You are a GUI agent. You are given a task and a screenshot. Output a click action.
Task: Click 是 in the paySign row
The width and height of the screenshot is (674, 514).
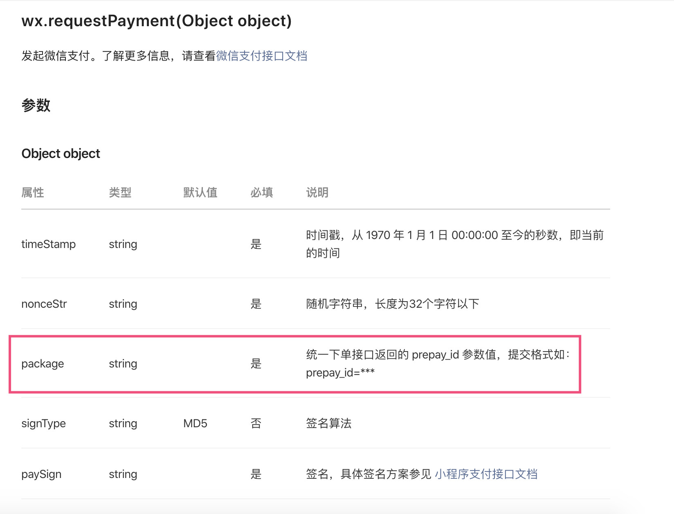(256, 474)
